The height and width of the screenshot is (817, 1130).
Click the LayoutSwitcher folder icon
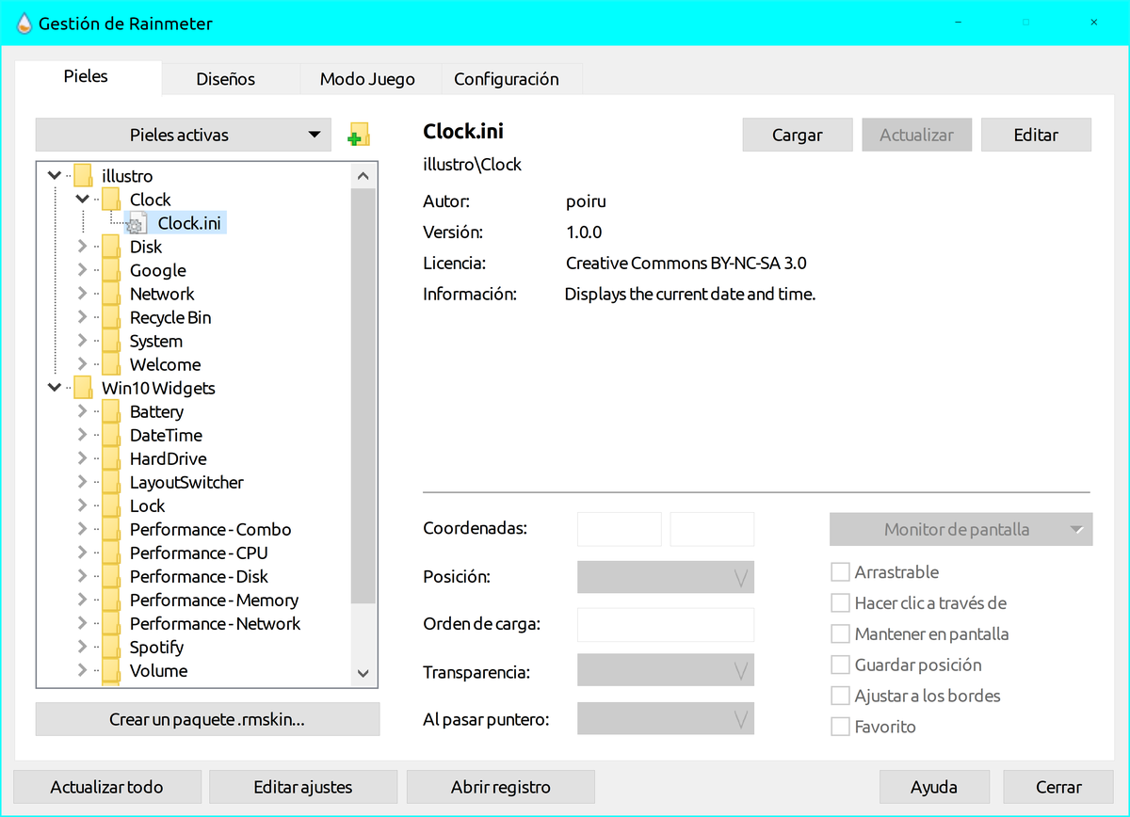pyautogui.click(x=111, y=482)
